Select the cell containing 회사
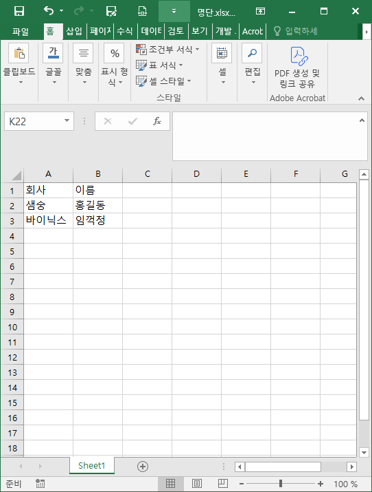Screen dimensions: 372x492 coord(48,190)
